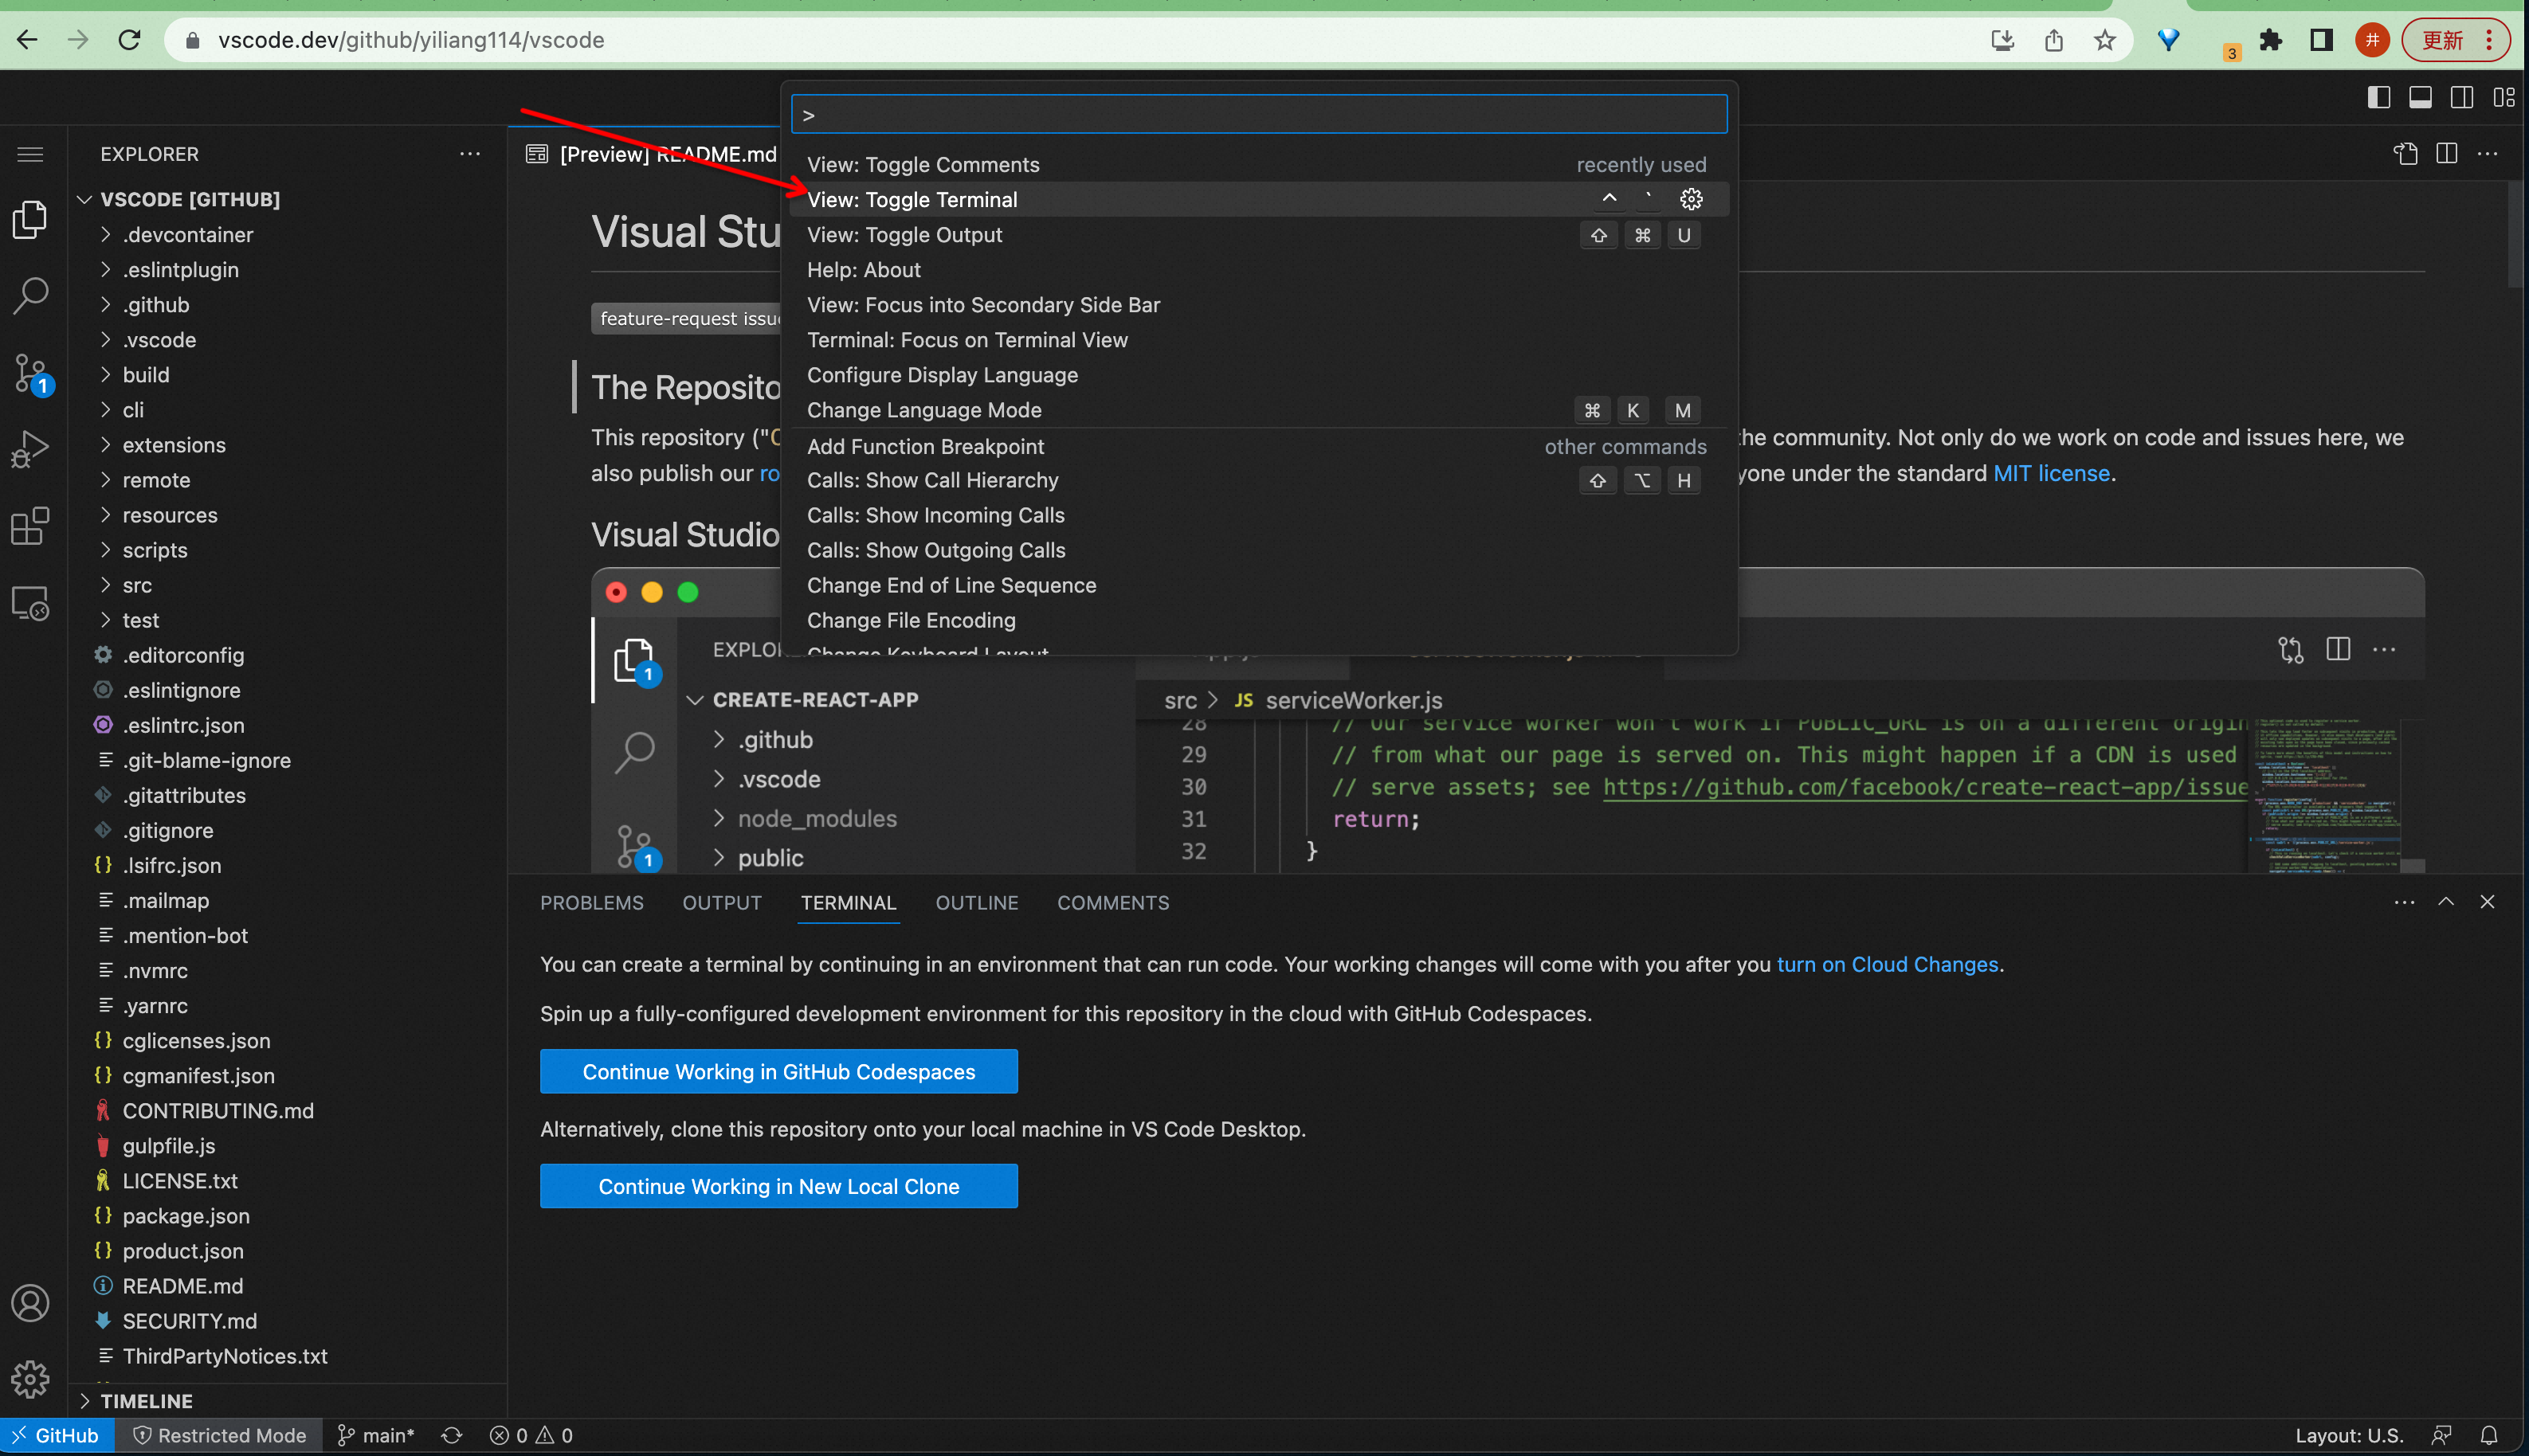Toggle the Panel visibility
Screen dimensions: 2529x1456
click(2421, 97)
